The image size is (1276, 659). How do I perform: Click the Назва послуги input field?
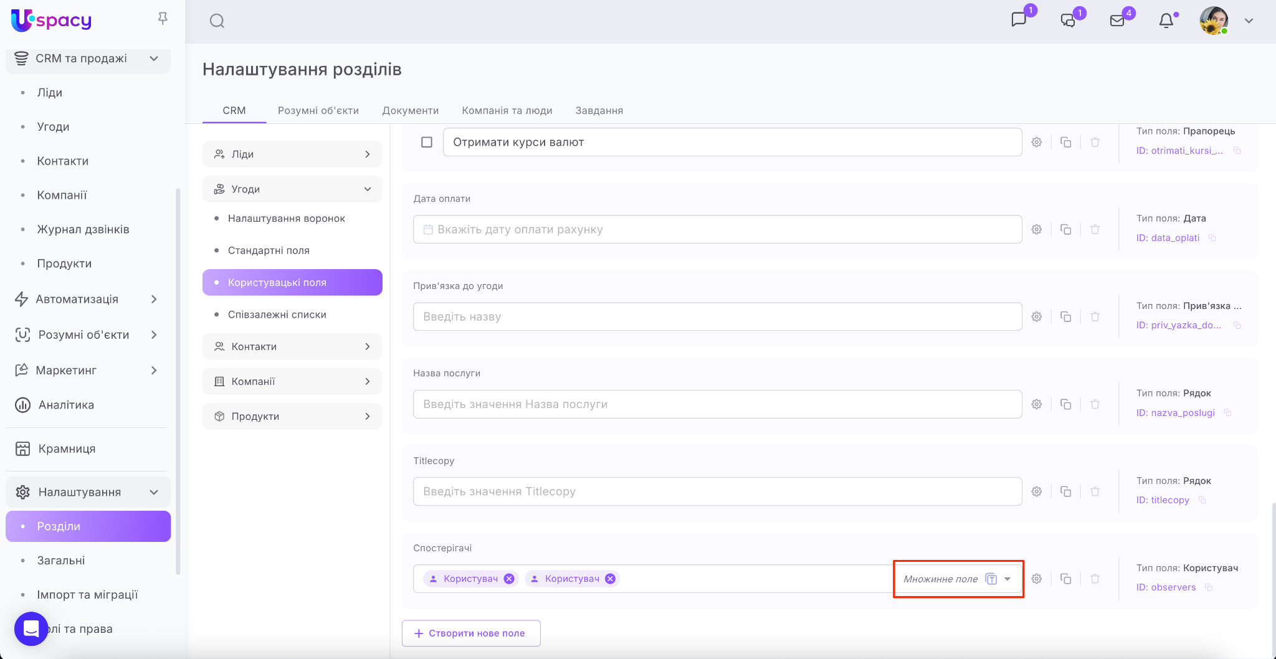coord(717,404)
